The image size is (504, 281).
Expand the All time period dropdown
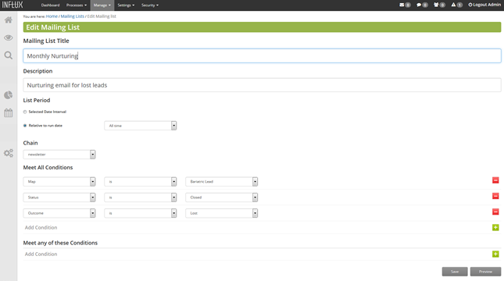tap(141, 126)
